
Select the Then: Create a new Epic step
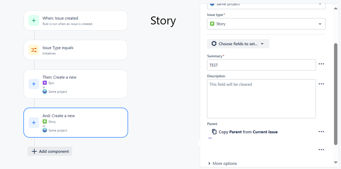coord(76,84)
